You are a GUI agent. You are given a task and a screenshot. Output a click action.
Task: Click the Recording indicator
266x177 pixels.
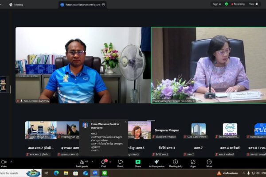[237, 4]
